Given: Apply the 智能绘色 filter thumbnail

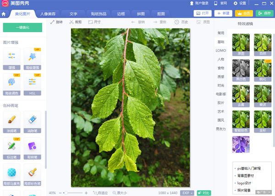Looking at the screenshot, I should tap(241, 122).
